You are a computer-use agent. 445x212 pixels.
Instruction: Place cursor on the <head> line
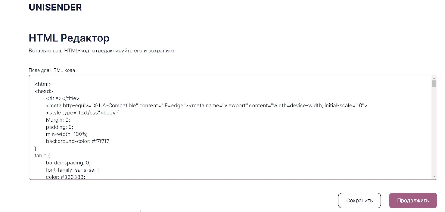click(x=44, y=91)
